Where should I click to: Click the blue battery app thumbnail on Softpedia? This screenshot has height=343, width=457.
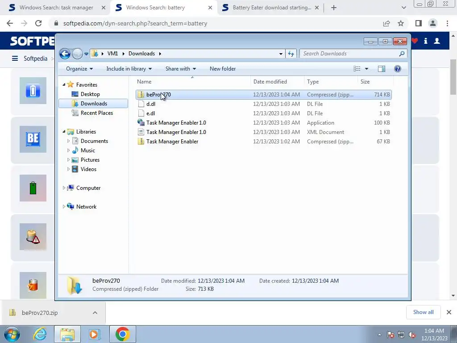click(x=33, y=91)
